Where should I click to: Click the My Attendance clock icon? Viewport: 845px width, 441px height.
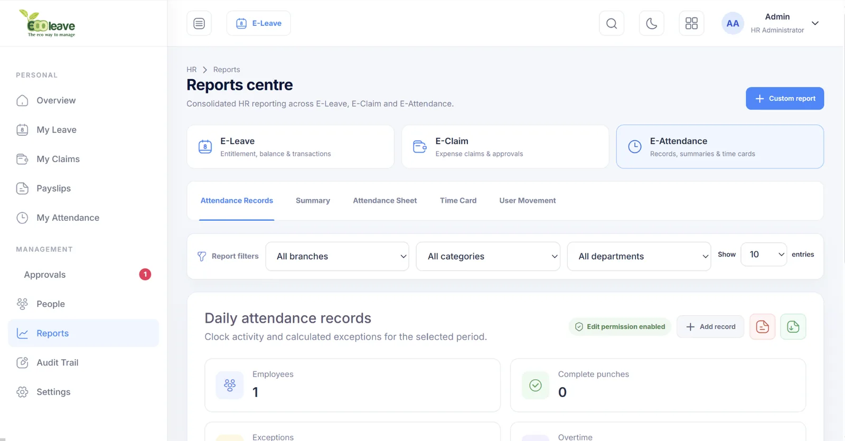click(22, 218)
